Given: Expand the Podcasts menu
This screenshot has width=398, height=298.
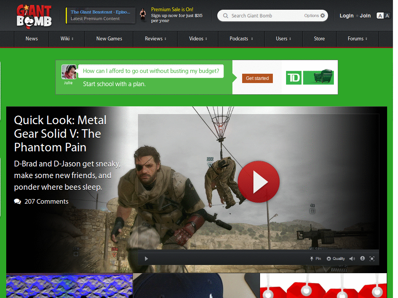Looking at the screenshot, I should coord(241,39).
